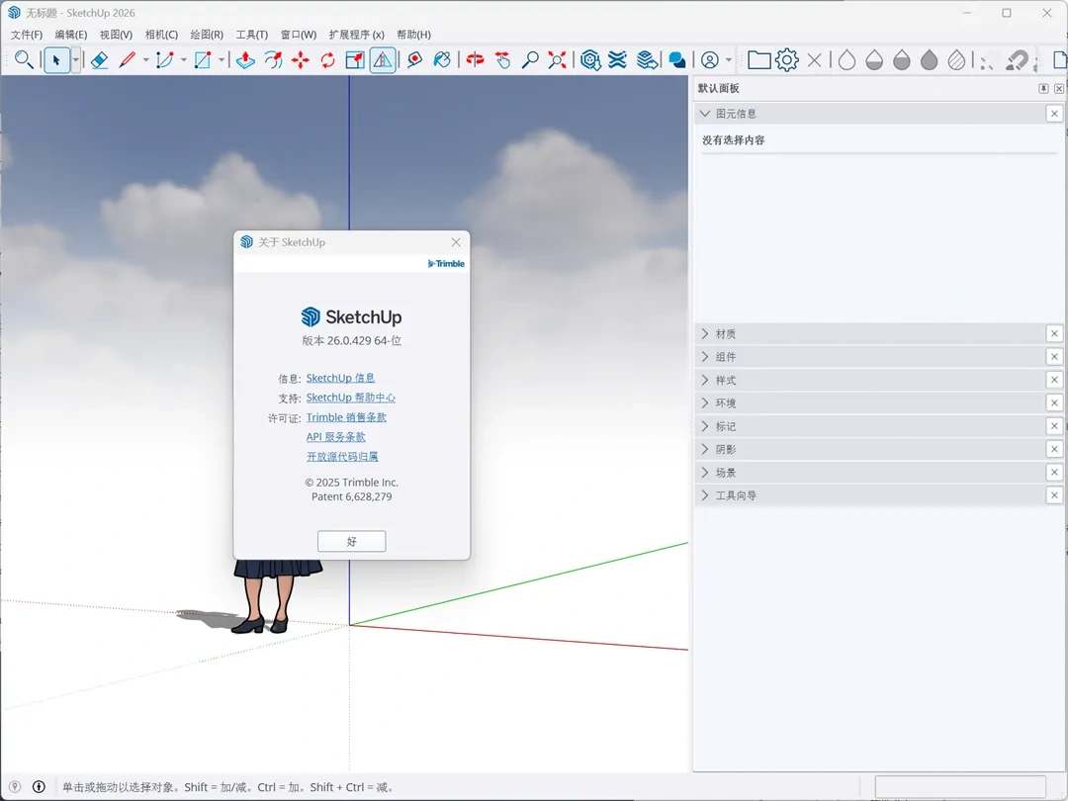Toggle the Flip tool button

pos(383,60)
